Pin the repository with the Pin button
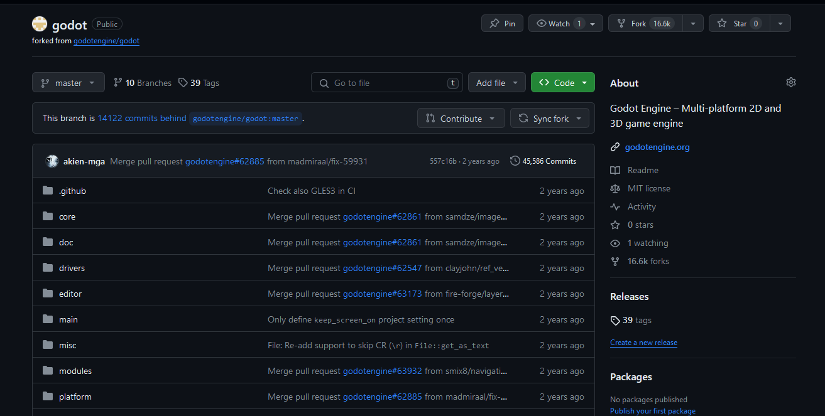Image resolution: width=825 pixels, height=416 pixels. click(502, 23)
